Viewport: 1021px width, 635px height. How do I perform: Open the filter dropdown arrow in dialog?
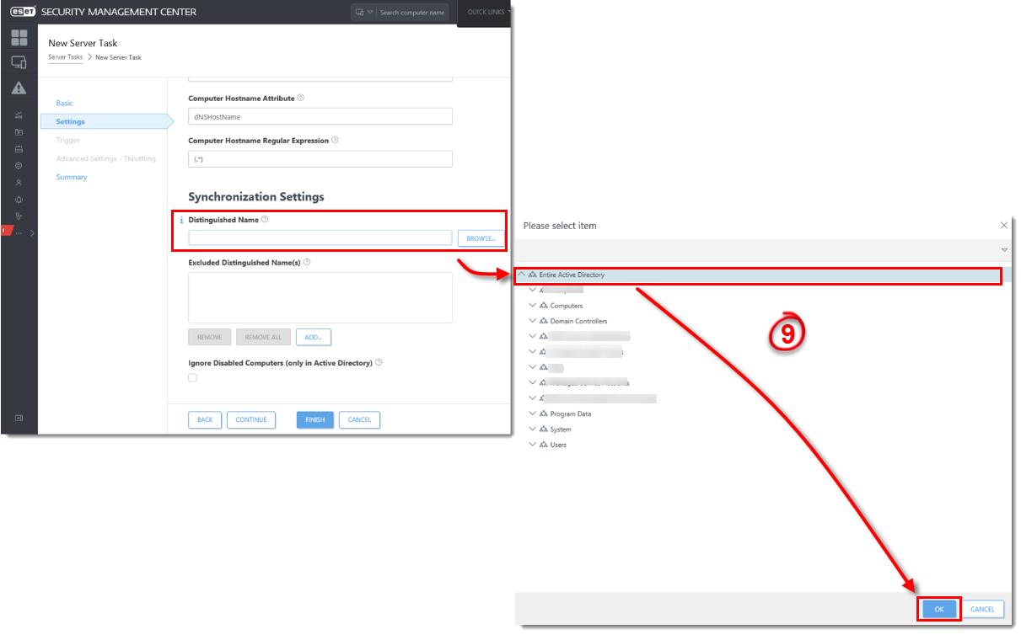pos(1004,250)
